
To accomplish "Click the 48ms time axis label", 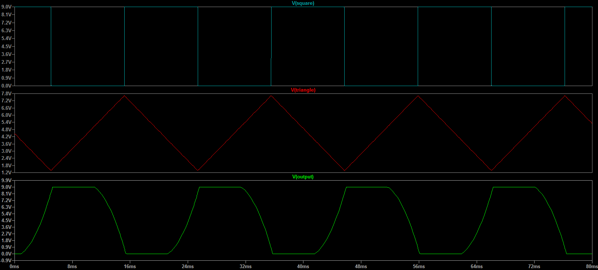I will (361, 267).
